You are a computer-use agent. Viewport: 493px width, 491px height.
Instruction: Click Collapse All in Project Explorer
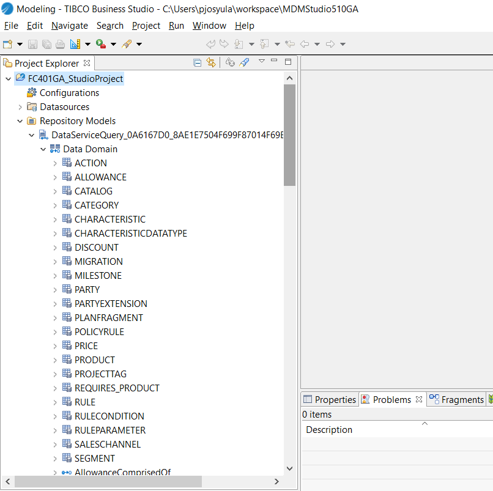click(x=197, y=62)
